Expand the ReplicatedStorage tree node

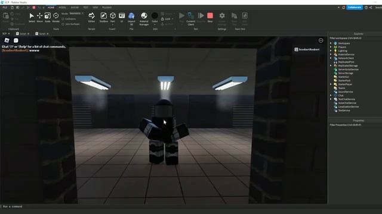click(331, 66)
